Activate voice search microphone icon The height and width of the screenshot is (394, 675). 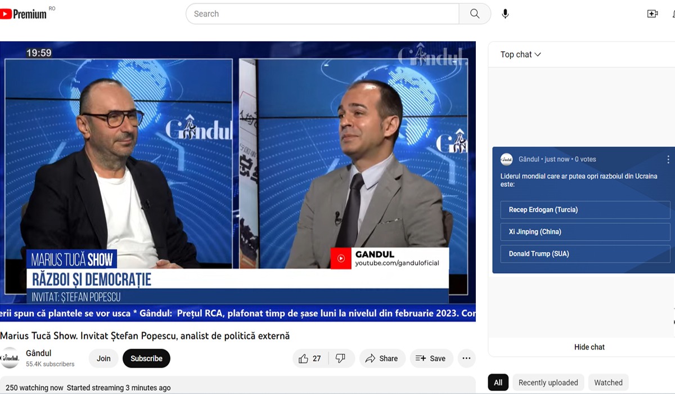505,14
